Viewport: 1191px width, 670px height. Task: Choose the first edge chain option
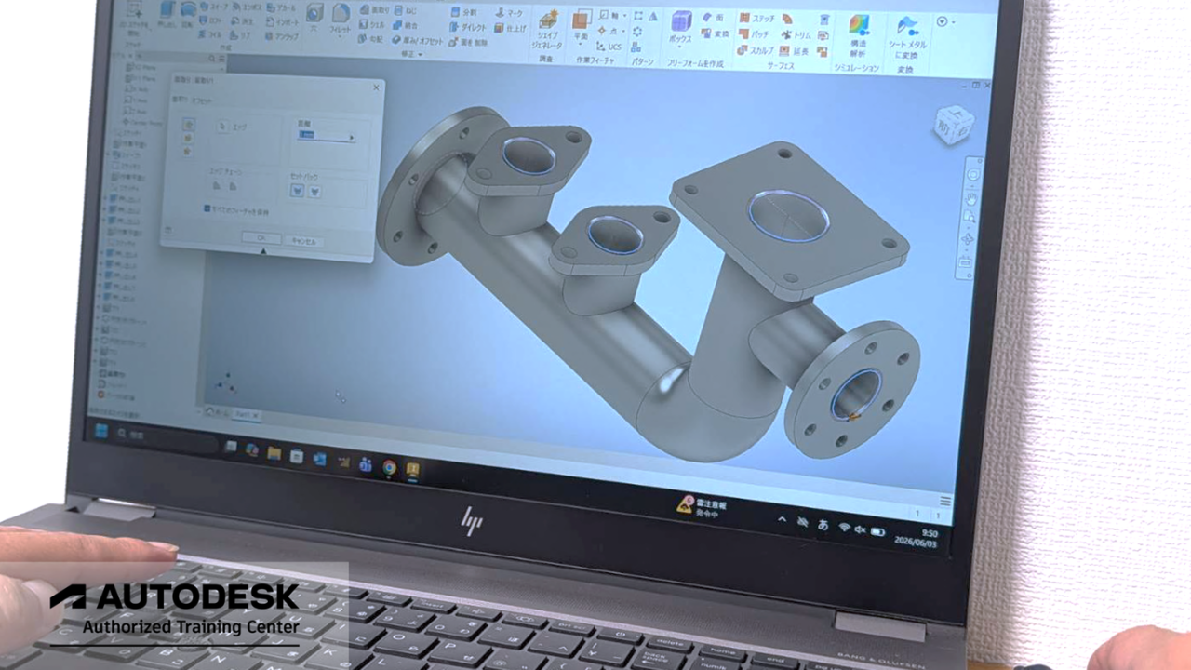point(216,185)
